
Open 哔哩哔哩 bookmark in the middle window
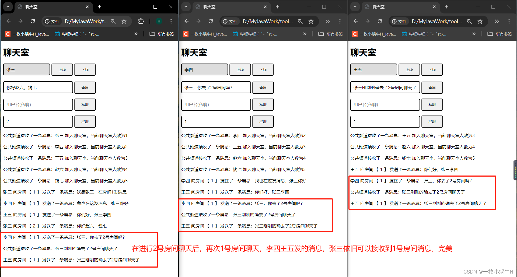pos(255,34)
